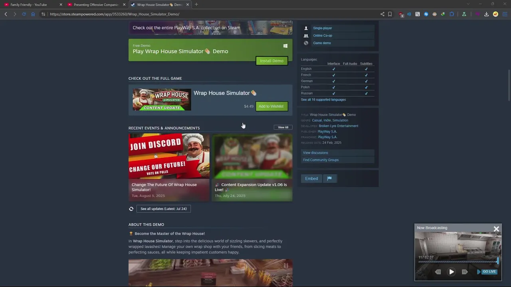Open Broken Lyre Entertainment developer link
511x287 pixels.
click(x=339, y=126)
